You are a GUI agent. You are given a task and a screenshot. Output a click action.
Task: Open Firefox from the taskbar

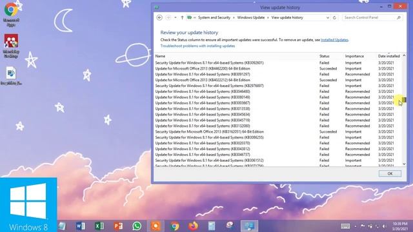193,226
